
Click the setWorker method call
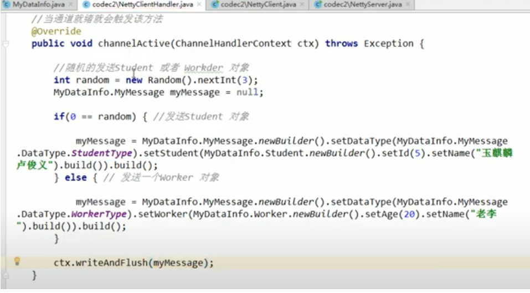click(162, 214)
